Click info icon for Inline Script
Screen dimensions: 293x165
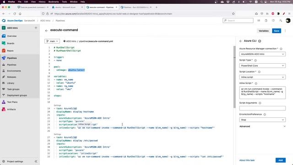256,83
